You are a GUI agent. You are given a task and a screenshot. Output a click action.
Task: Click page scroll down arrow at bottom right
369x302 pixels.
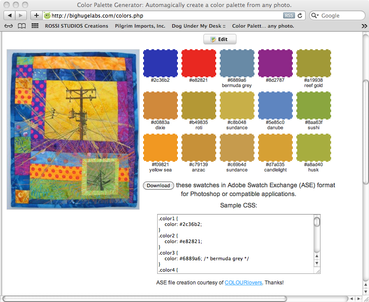(x=365, y=291)
